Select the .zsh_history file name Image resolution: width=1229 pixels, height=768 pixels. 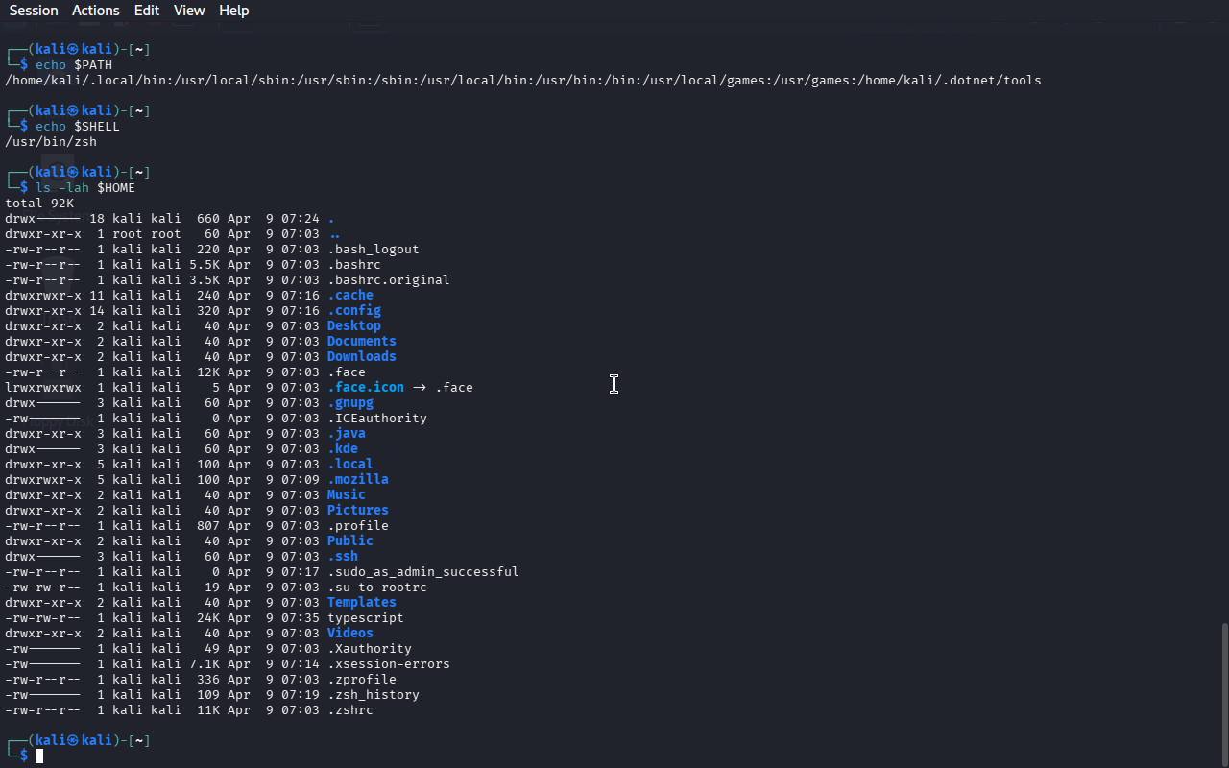(x=373, y=694)
